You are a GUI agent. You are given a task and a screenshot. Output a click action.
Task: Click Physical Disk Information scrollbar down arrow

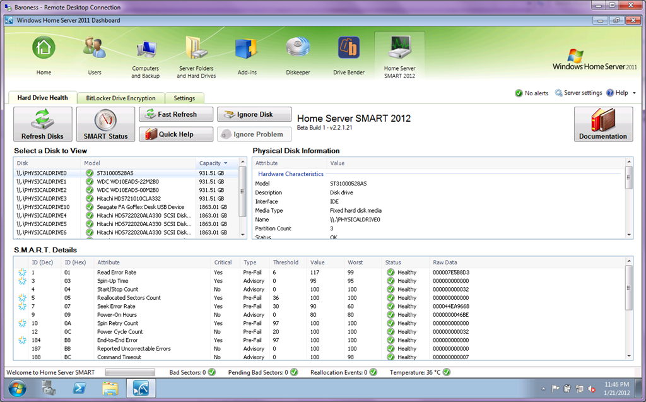point(629,234)
